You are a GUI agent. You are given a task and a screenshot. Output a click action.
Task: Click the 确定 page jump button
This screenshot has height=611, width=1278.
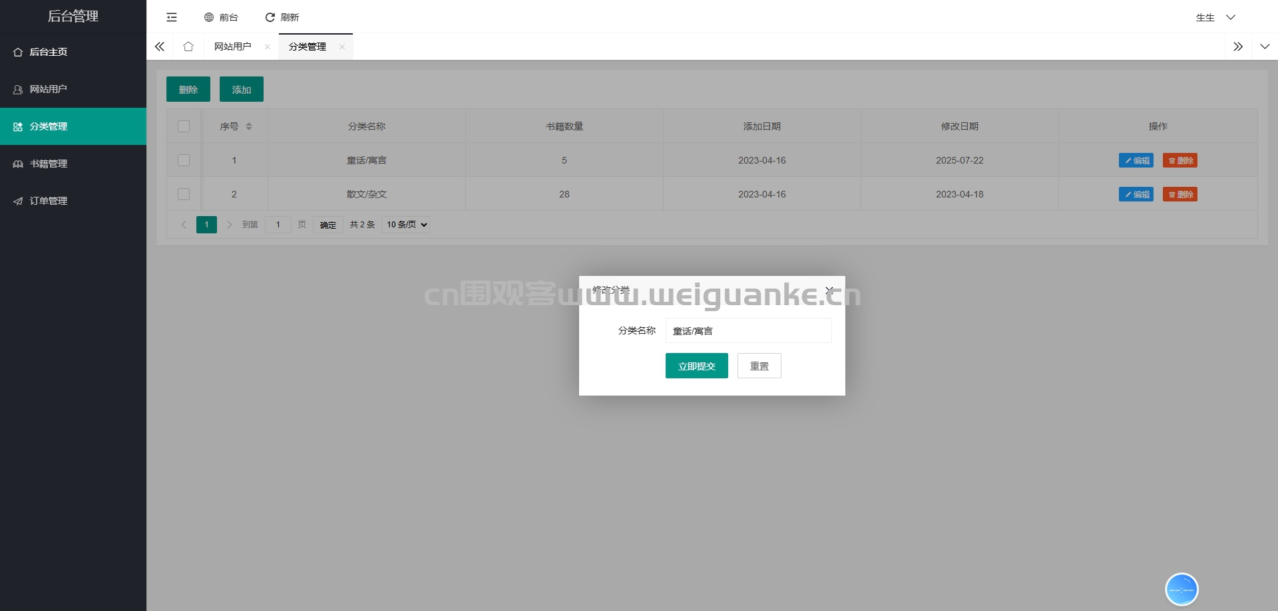(x=328, y=225)
